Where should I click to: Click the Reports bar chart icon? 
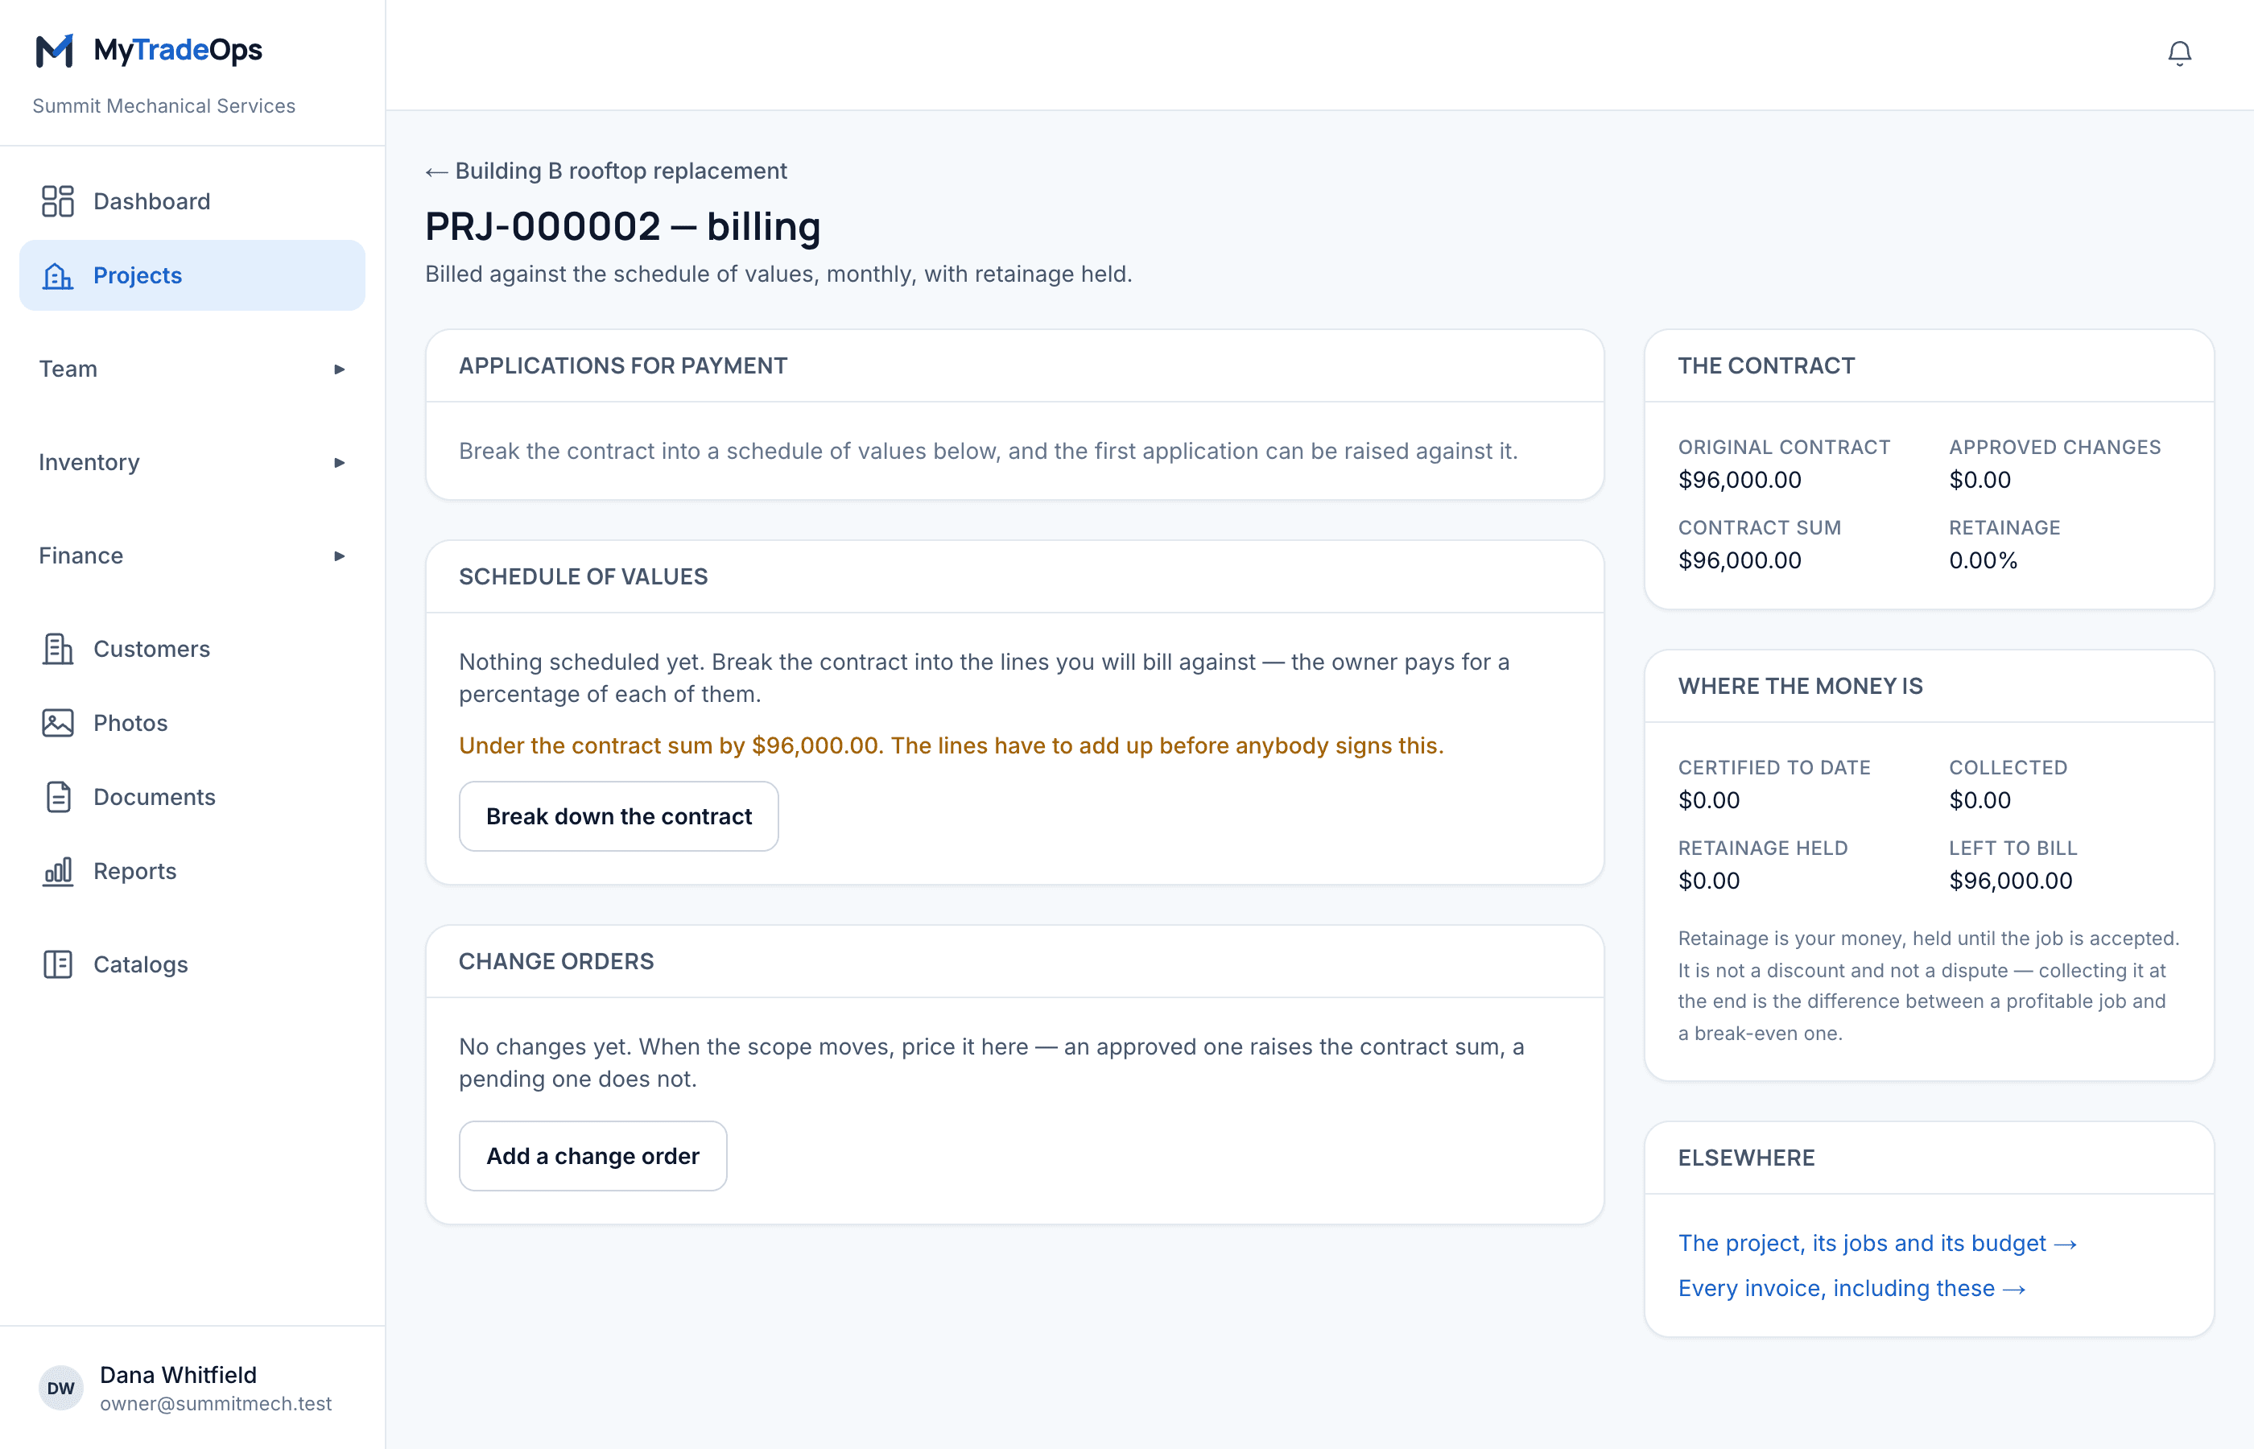click(x=57, y=871)
